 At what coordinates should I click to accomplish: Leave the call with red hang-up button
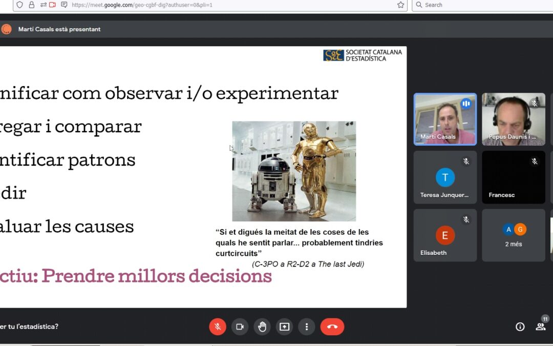click(332, 327)
